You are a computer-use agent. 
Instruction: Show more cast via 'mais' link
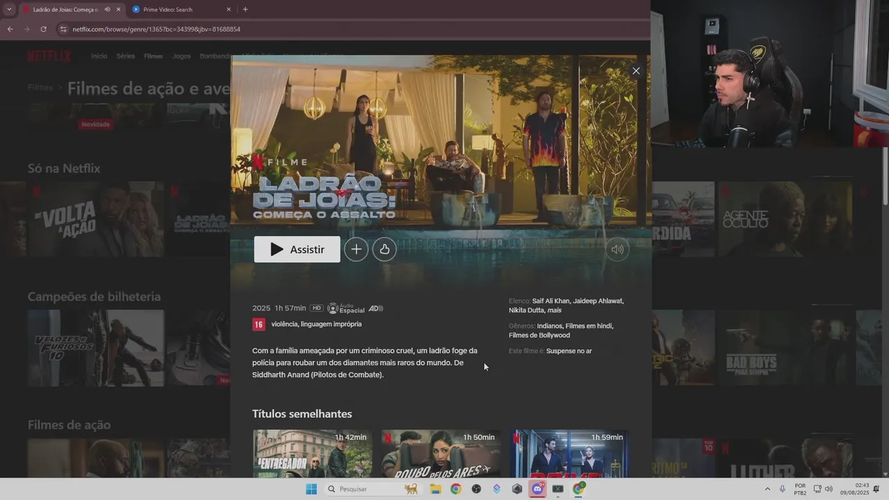tap(554, 310)
